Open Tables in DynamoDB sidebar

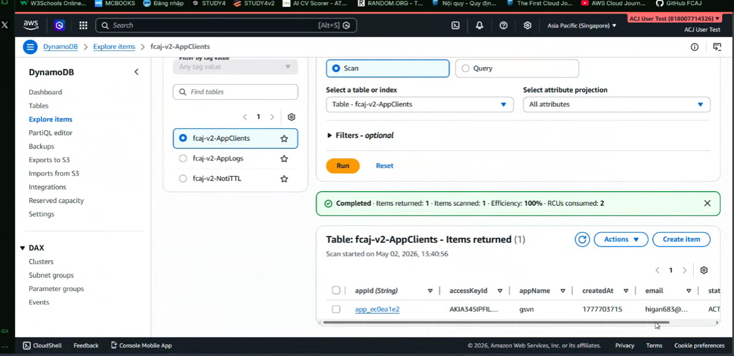point(39,106)
